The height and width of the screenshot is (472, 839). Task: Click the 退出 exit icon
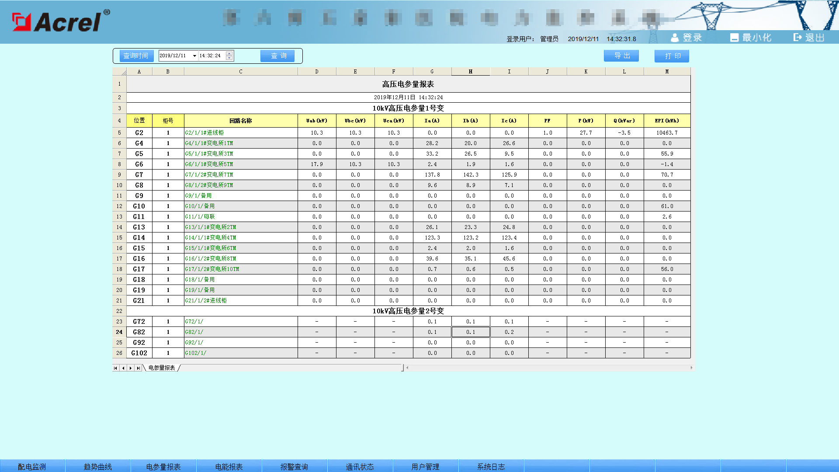coord(797,38)
